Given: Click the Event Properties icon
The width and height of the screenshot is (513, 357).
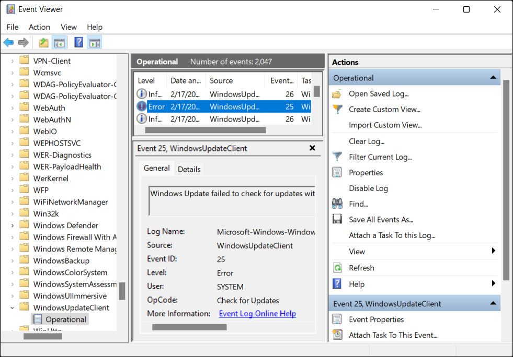Looking at the screenshot, I should tap(337, 319).
